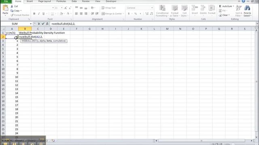Switch to the Developer tab

tap(111, 1)
